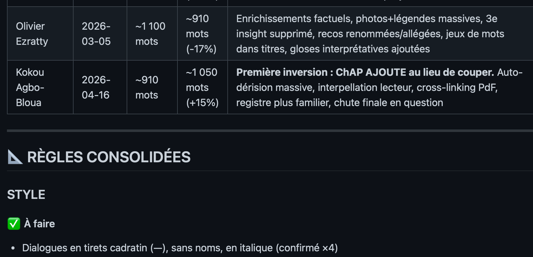This screenshot has width=533, height=257.
Task: Click the bullet point before 'Dialogues'
Action: coord(13,248)
